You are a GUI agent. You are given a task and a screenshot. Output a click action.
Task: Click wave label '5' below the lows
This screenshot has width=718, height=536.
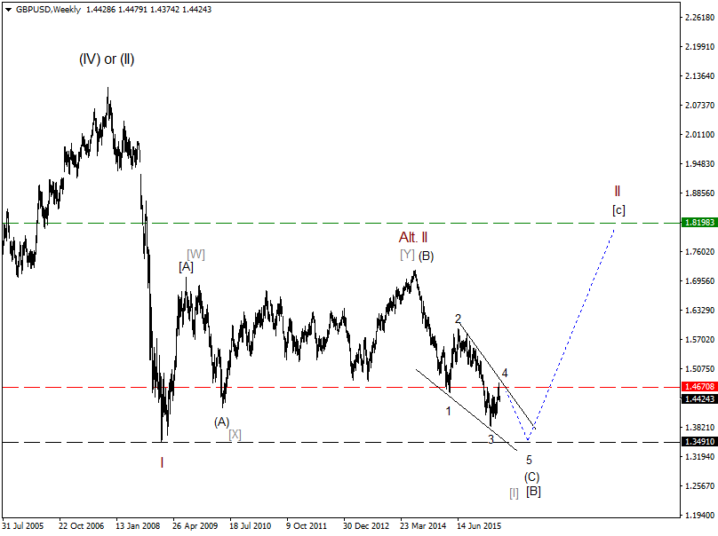(x=528, y=459)
